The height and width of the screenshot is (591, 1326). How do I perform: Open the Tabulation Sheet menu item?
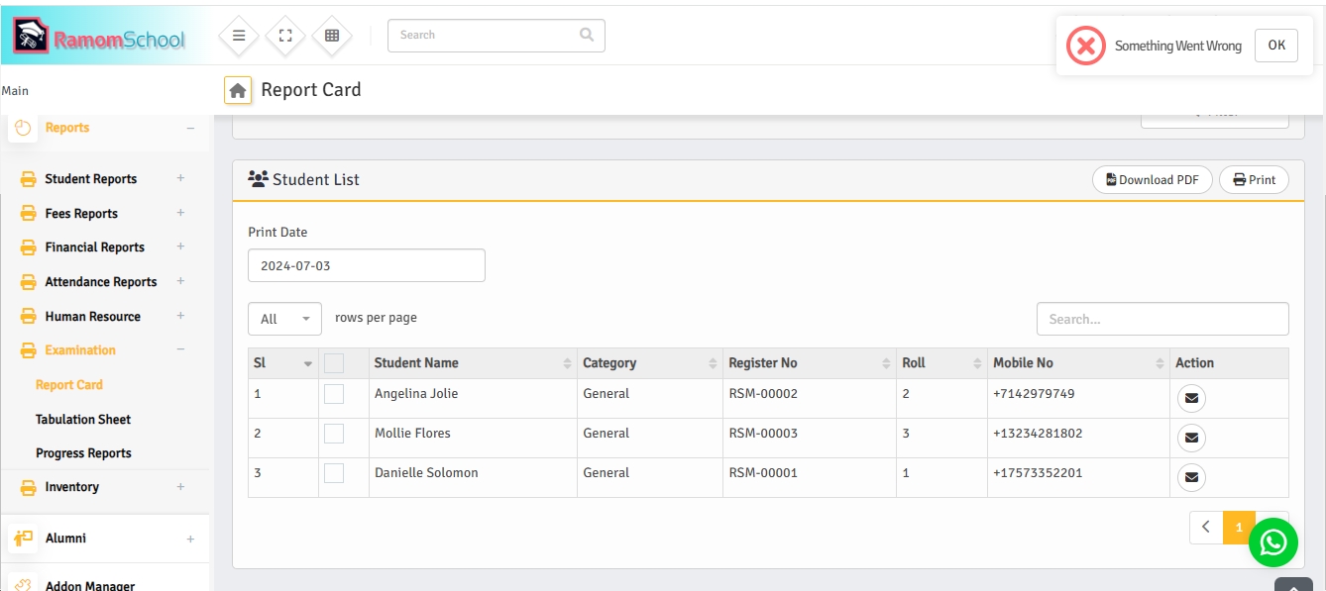tap(83, 420)
